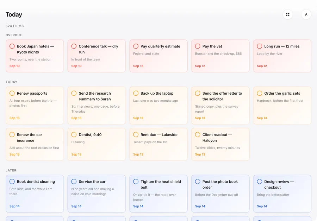
Task: Mark Dentist, 9:40 as done
Action: tap(74, 135)
